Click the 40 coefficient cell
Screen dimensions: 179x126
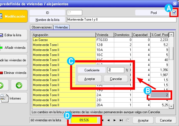click(x=160, y=60)
